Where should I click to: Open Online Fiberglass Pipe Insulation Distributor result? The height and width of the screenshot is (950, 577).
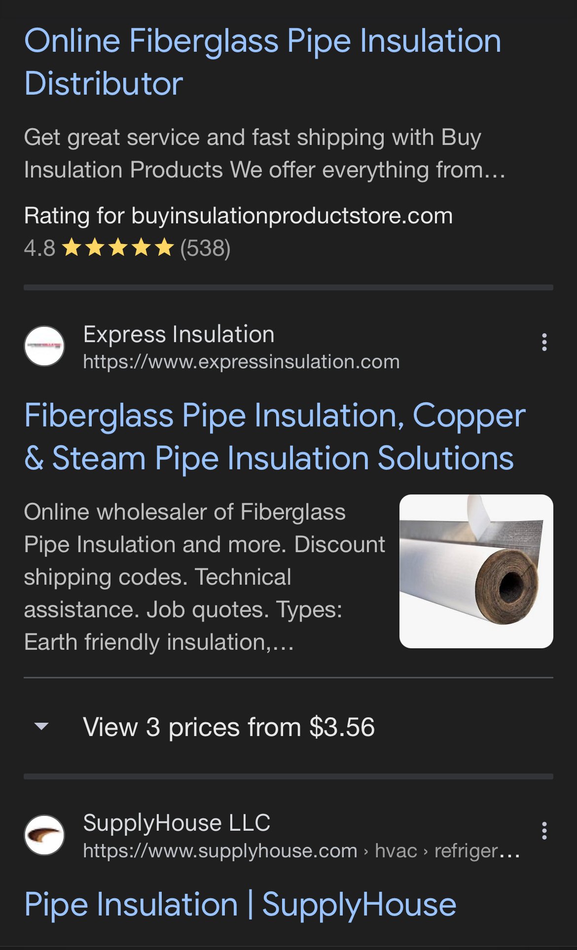coord(262,62)
